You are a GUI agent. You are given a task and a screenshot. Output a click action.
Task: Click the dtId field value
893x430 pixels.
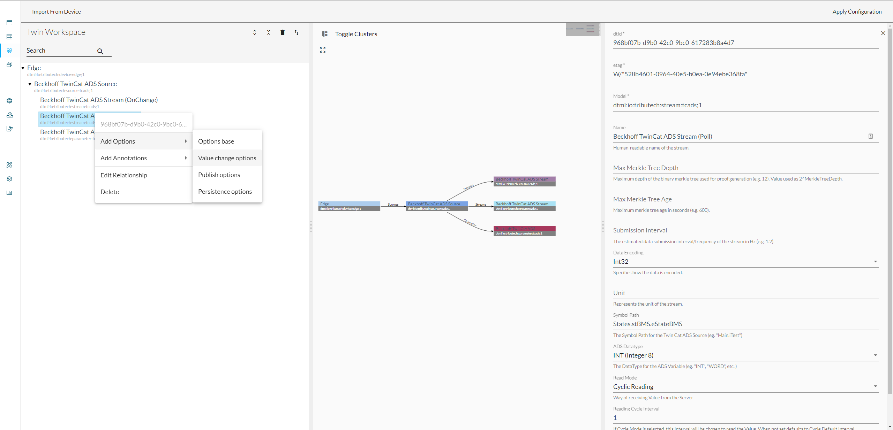tap(674, 43)
